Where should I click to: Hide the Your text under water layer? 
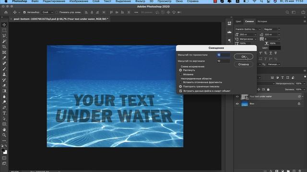tap(237, 97)
